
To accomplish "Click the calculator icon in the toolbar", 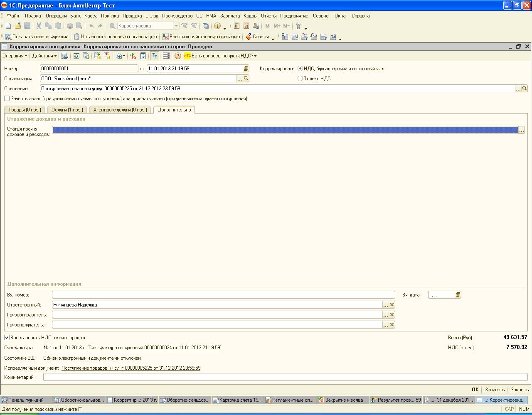I will (236, 26).
